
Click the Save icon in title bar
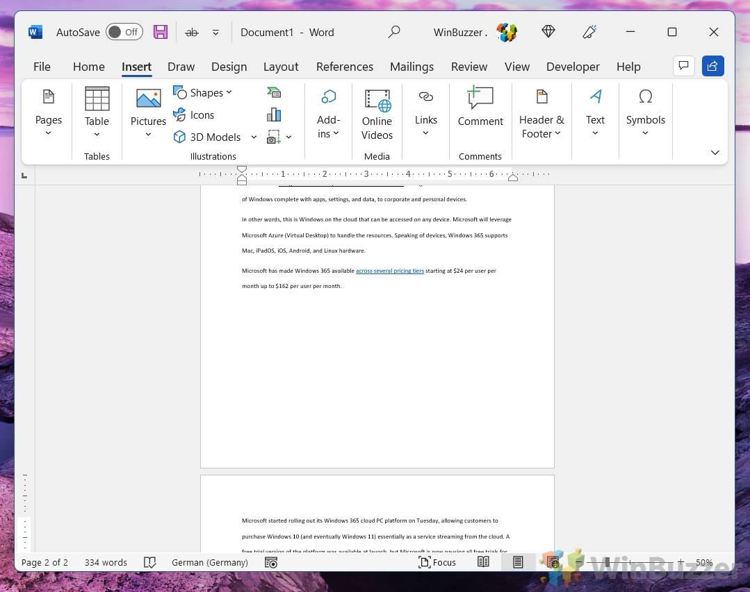[x=161, y=32]
